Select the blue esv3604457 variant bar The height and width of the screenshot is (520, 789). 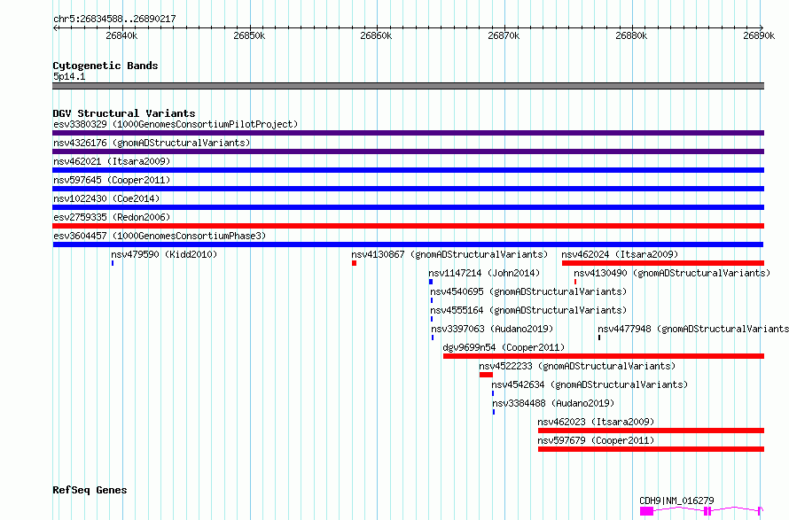[408, 244]
